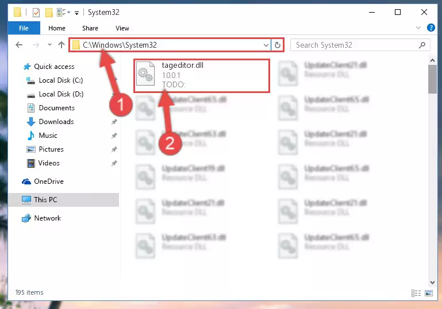This screenshot has width=442, height=309.
Task: Click the pin icon beside Pictures
Action: pos(114,149)
